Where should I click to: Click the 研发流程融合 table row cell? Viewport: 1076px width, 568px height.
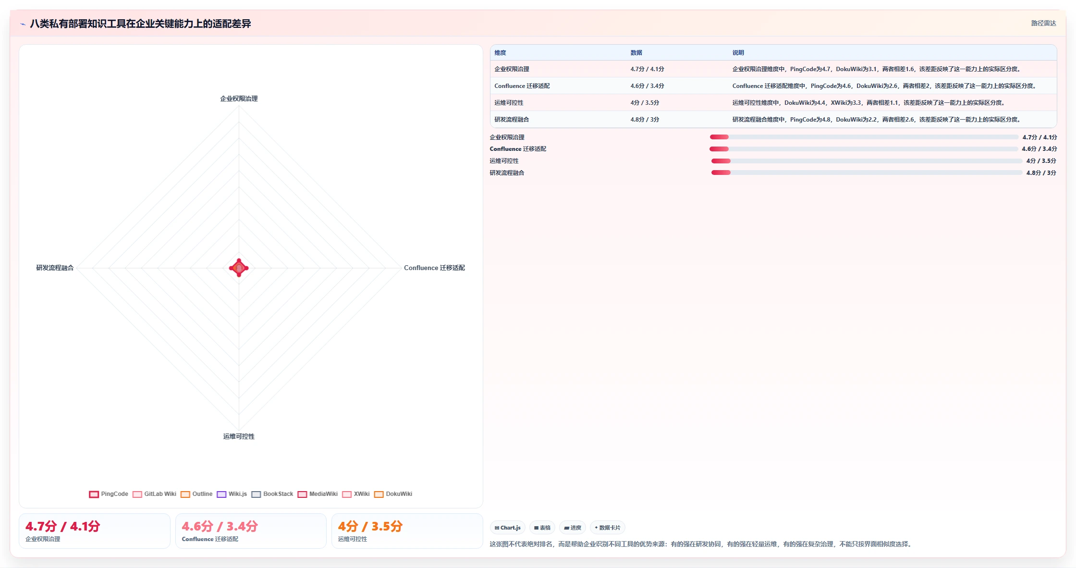click(x=512, y=120)
